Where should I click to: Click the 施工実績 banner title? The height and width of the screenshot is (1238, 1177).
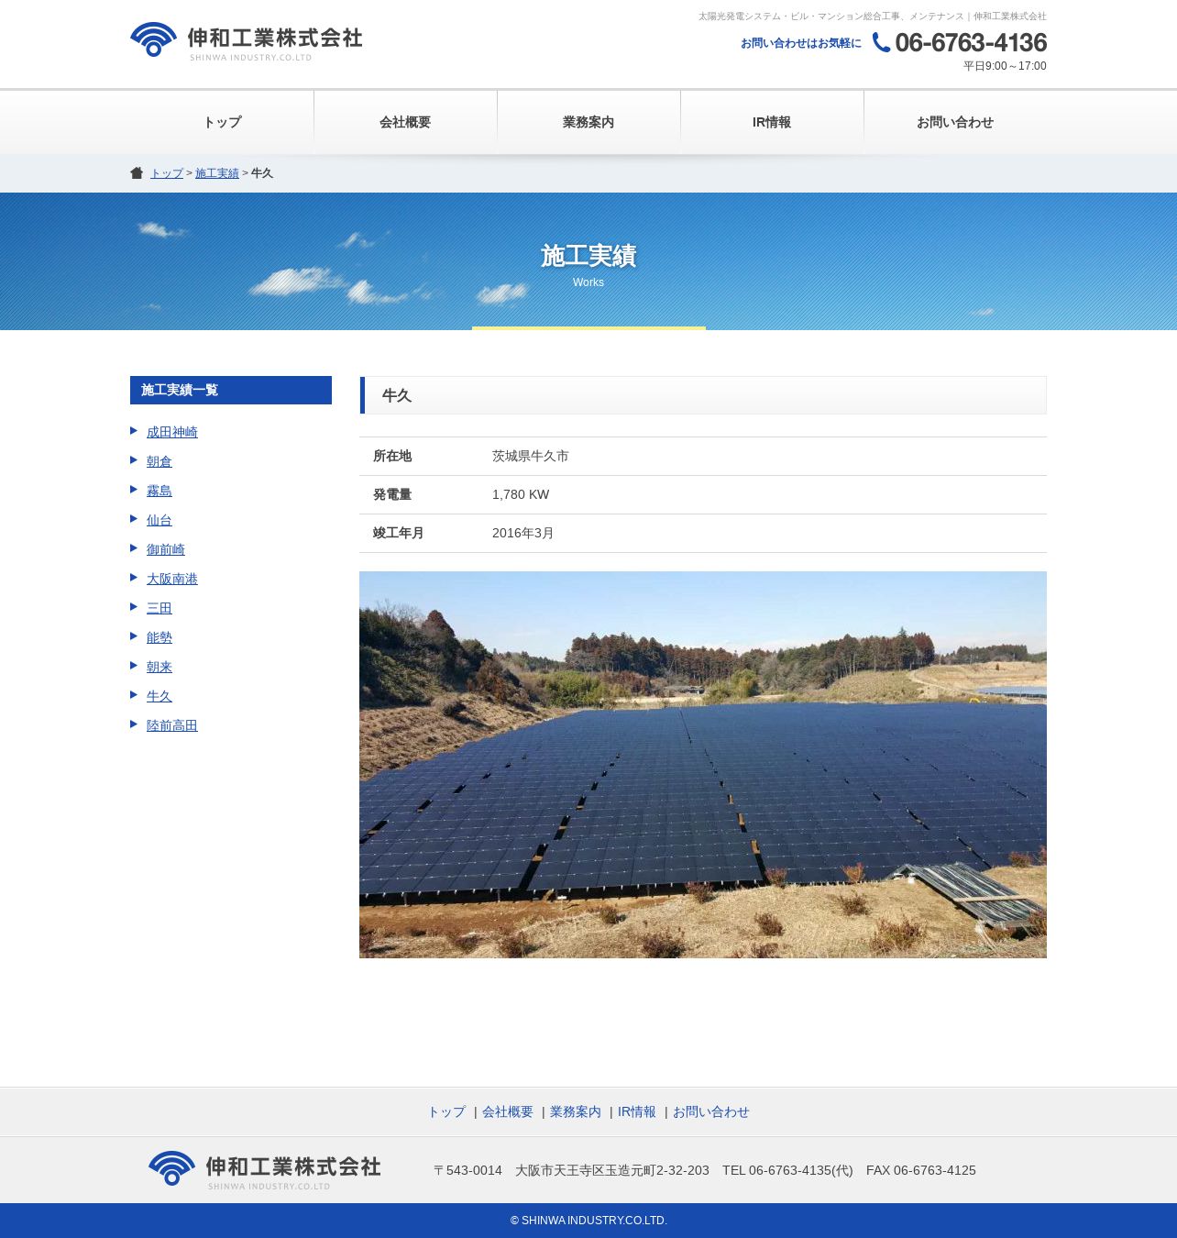[588, 256]
